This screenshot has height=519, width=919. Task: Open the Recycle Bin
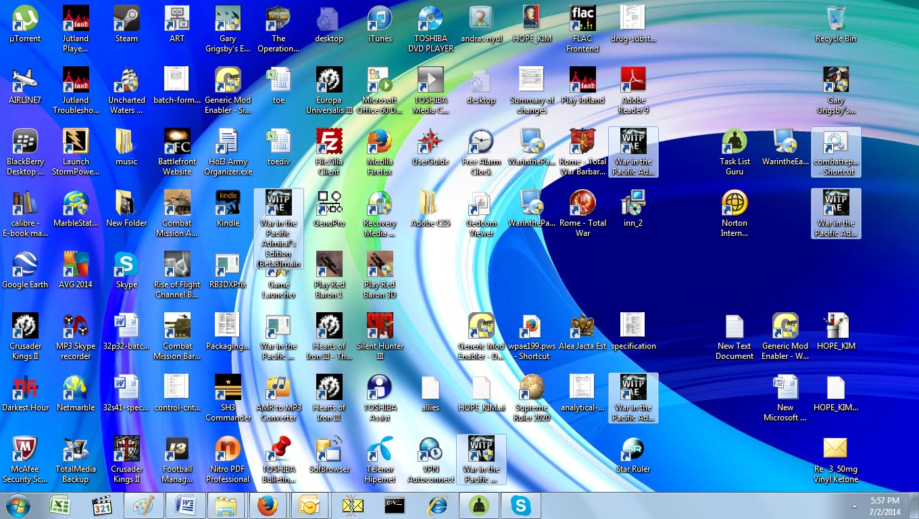pos(836,17)
